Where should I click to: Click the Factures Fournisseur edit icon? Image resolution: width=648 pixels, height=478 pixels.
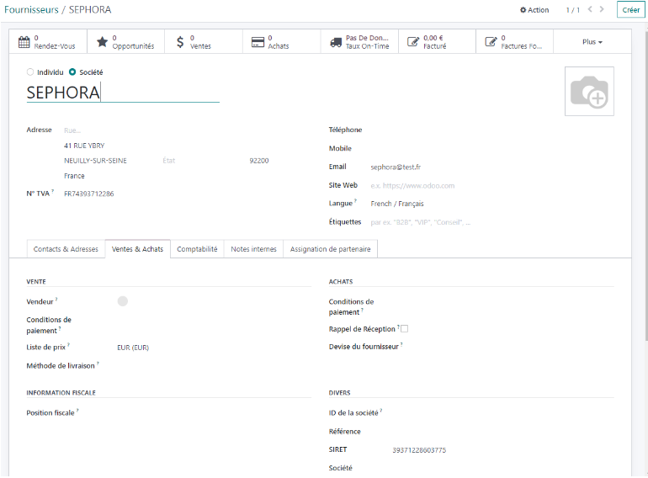coord(491,42)
